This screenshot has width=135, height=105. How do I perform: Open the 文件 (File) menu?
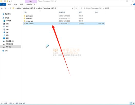point(3,4)
